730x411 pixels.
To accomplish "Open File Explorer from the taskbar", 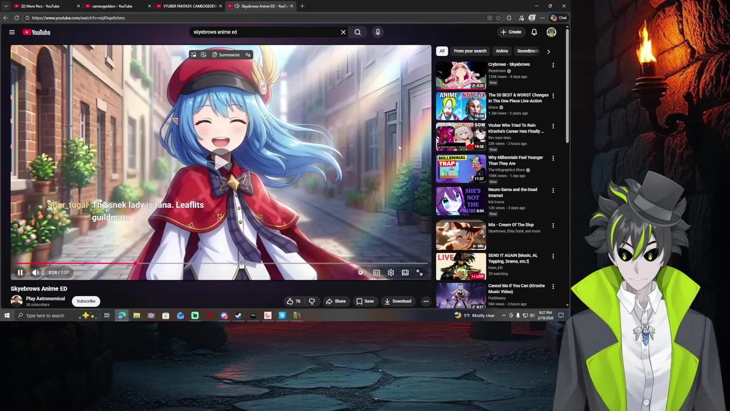I will pos(136,315).
